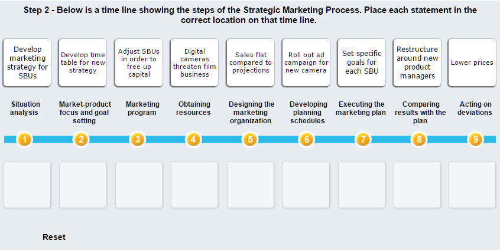Click the Reset link
Image resolution: width=500 pixels, height=250 pixels.
[x=54, y=237]
